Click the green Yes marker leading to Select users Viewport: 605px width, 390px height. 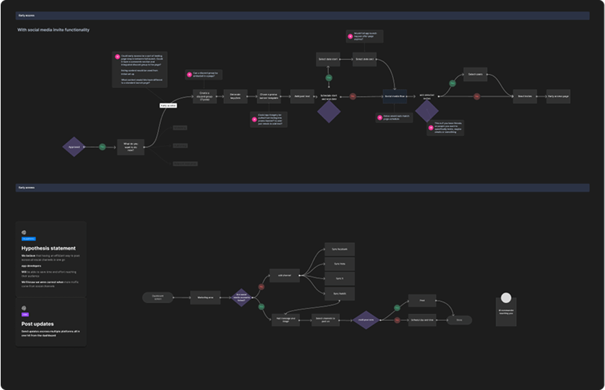pos(452,83)
